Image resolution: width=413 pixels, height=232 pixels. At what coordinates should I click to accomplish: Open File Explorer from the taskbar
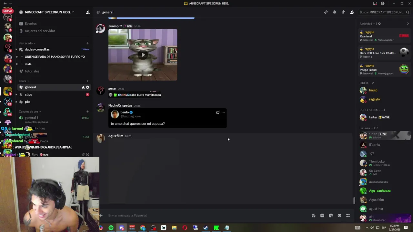(x=174, y=228)
